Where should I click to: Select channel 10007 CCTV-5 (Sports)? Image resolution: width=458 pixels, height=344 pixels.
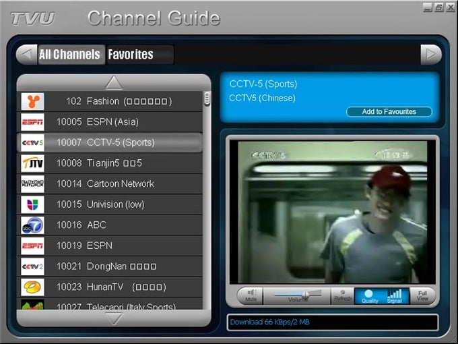point(110,143)
